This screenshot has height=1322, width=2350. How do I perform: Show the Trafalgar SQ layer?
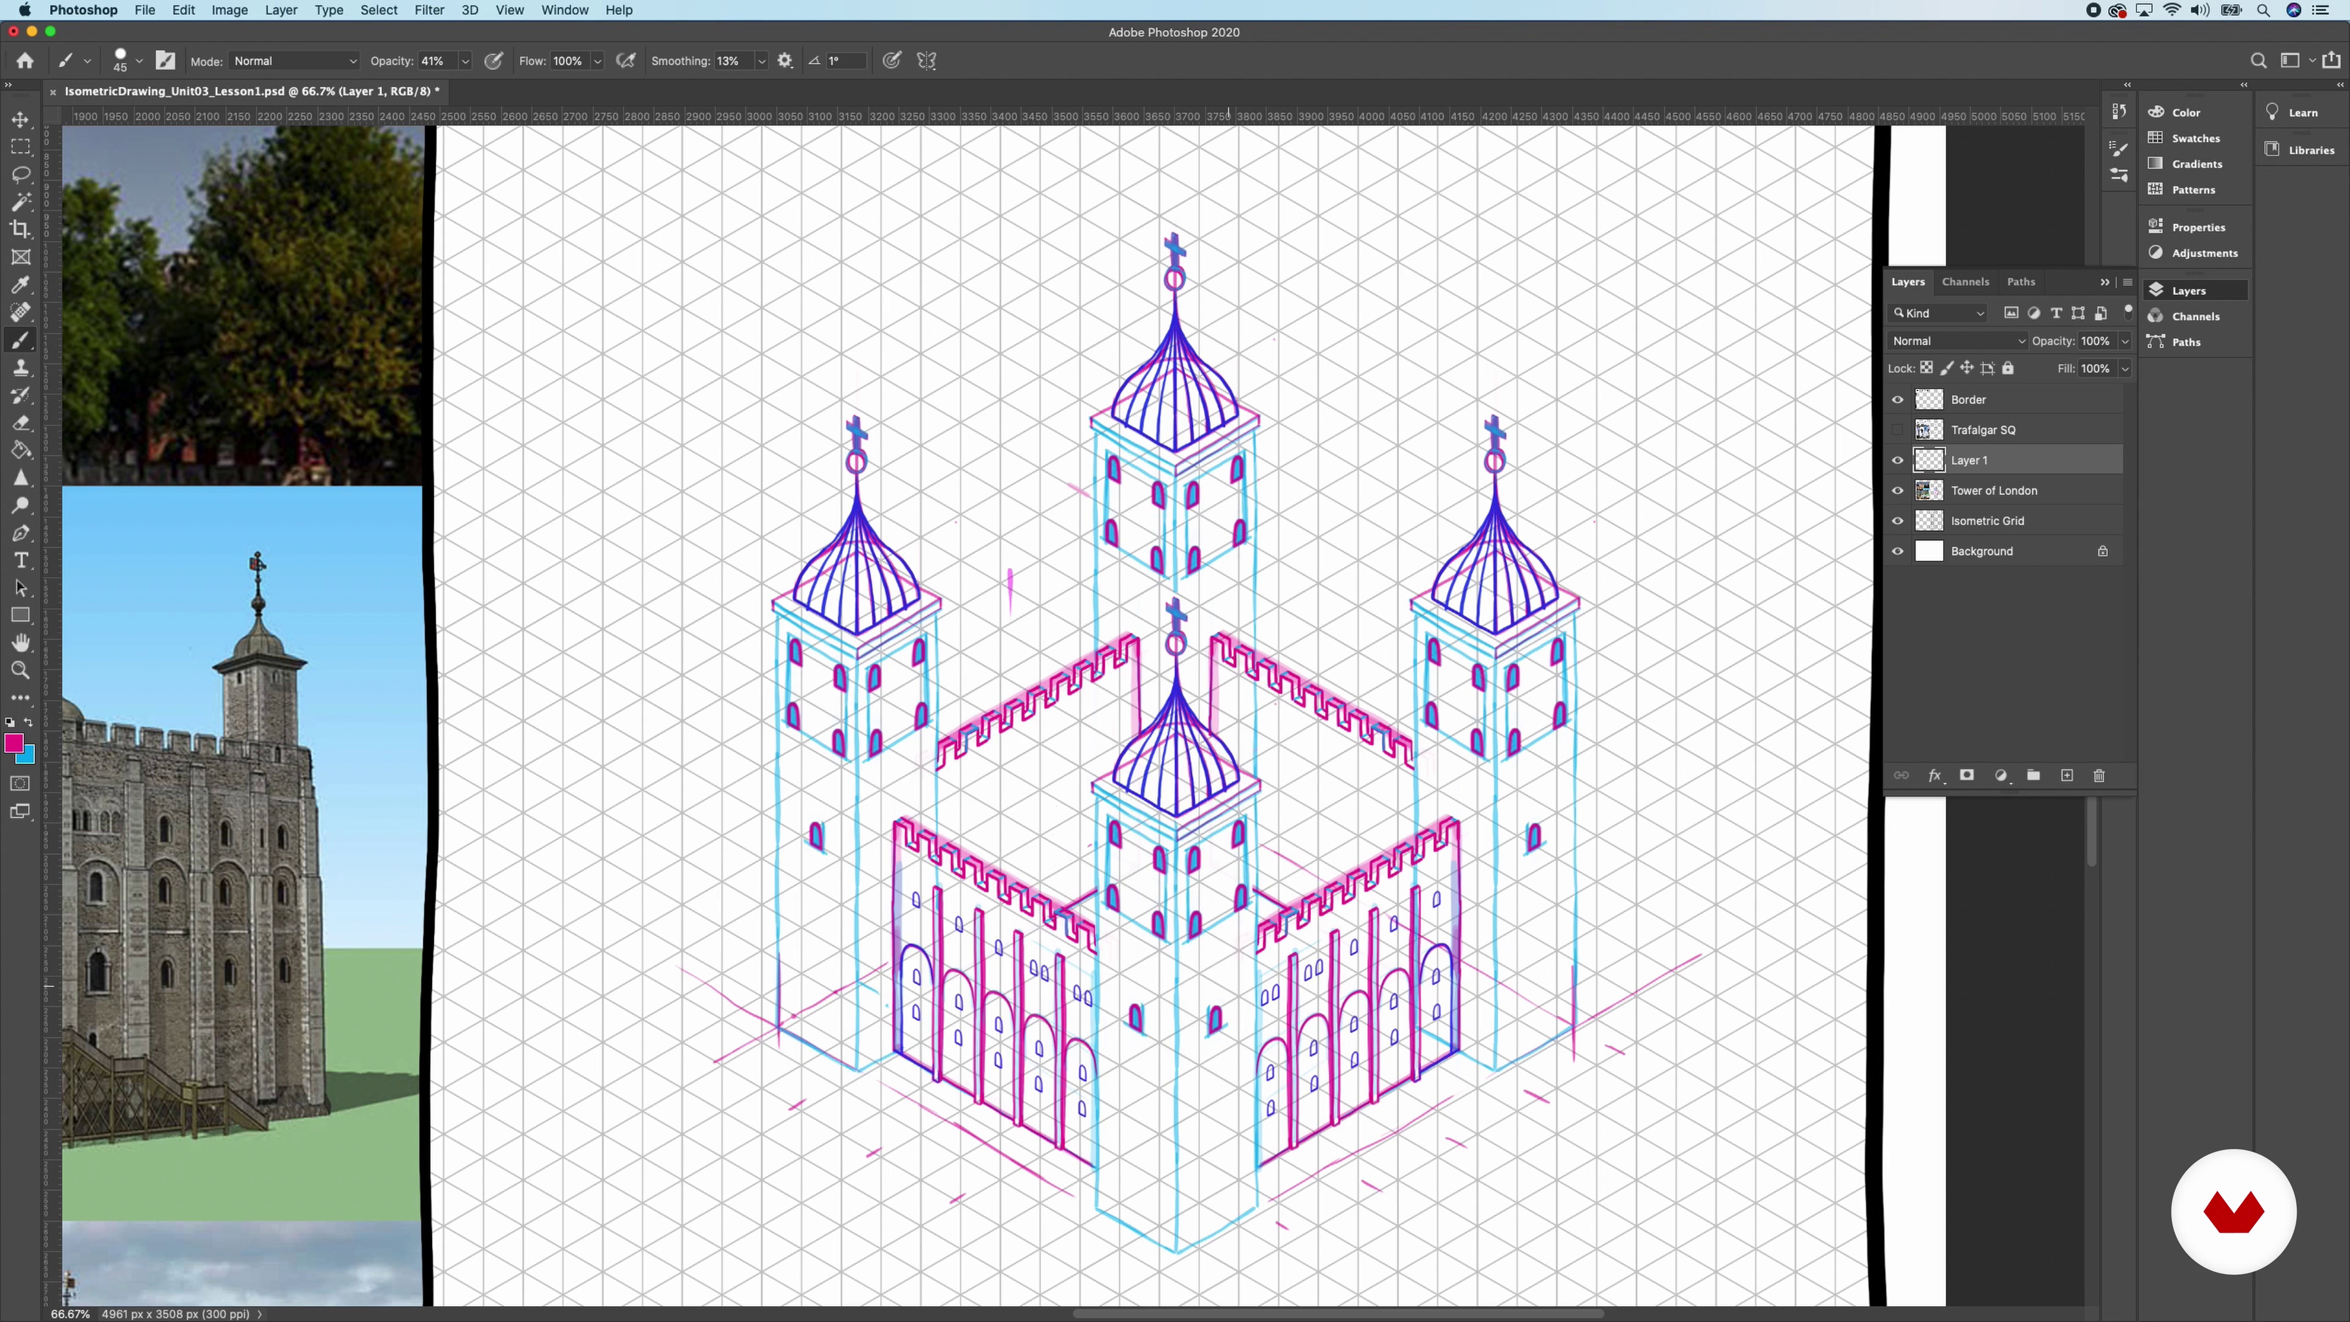pyautogui.click(x=1898, y=430)
